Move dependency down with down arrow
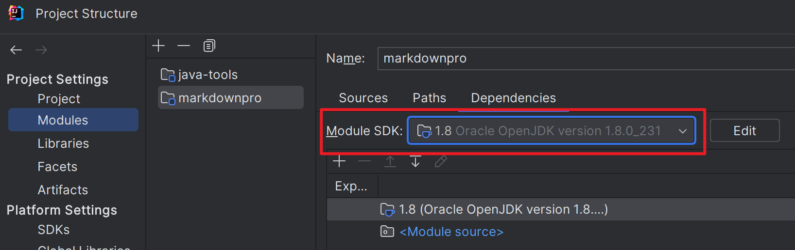 pyautogui.click(x=415, y=161)
